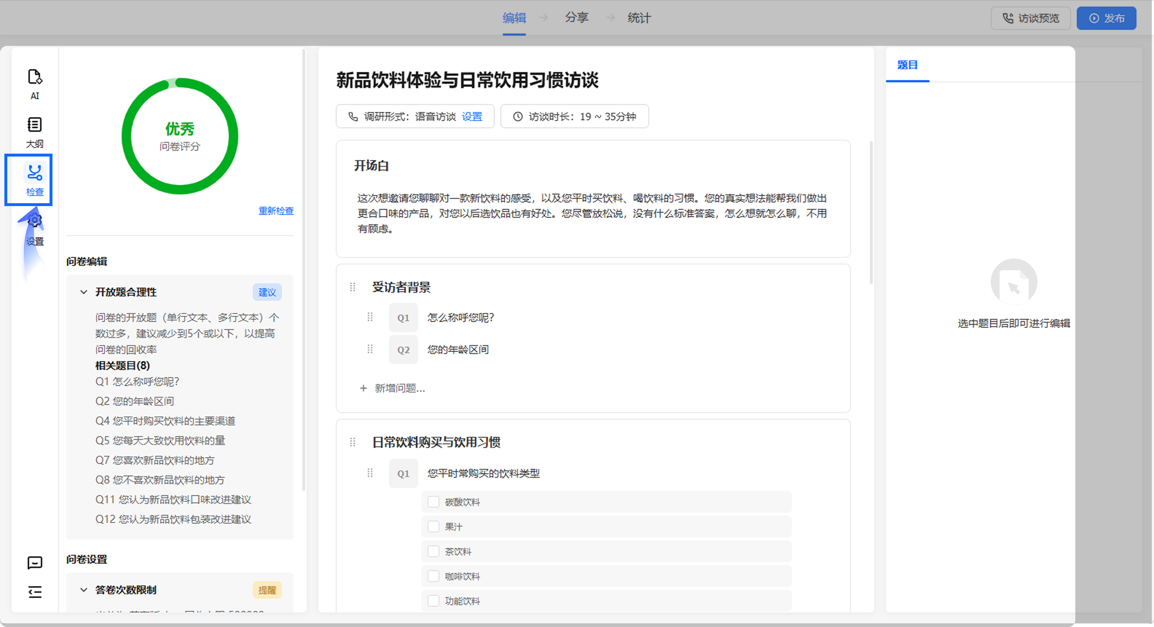Open the AI assistant sidebar icon
Viewport: 1154px width, 627px height.
(35, 84)
